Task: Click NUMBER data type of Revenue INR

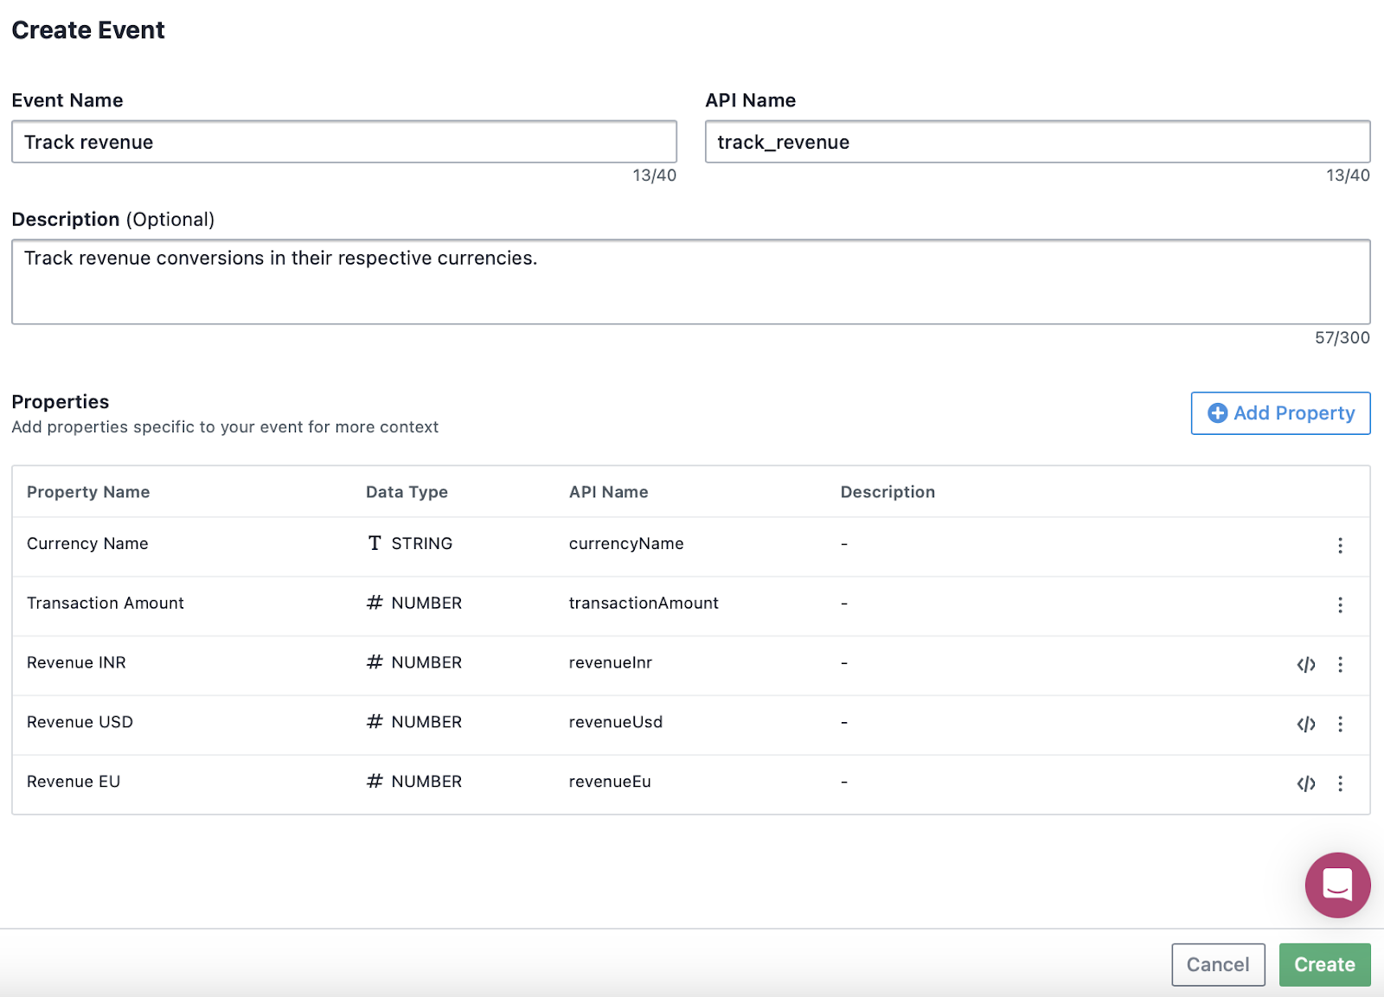Action: click(x=414, y=662)
